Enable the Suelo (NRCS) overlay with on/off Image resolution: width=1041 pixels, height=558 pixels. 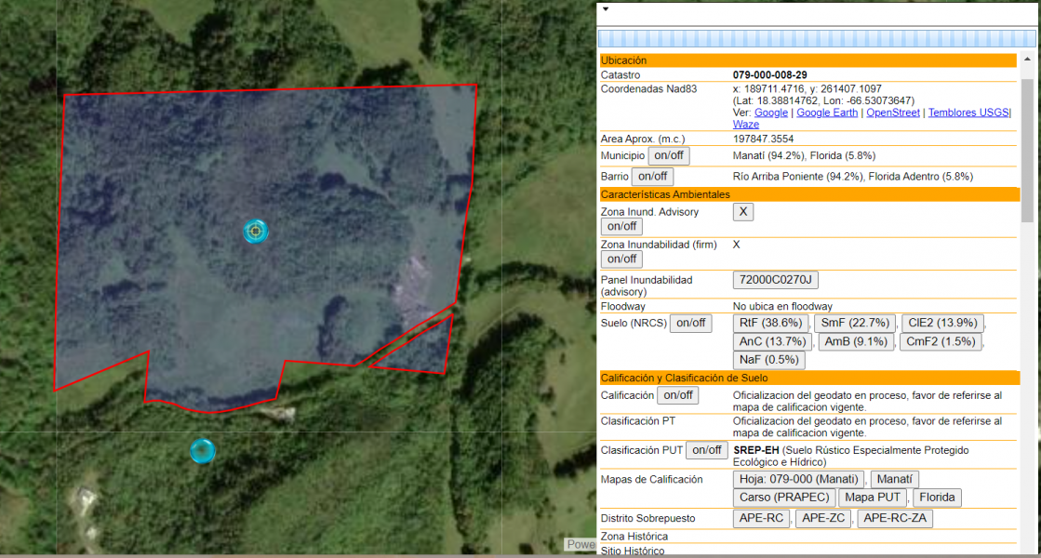click(x=691, y=323)
